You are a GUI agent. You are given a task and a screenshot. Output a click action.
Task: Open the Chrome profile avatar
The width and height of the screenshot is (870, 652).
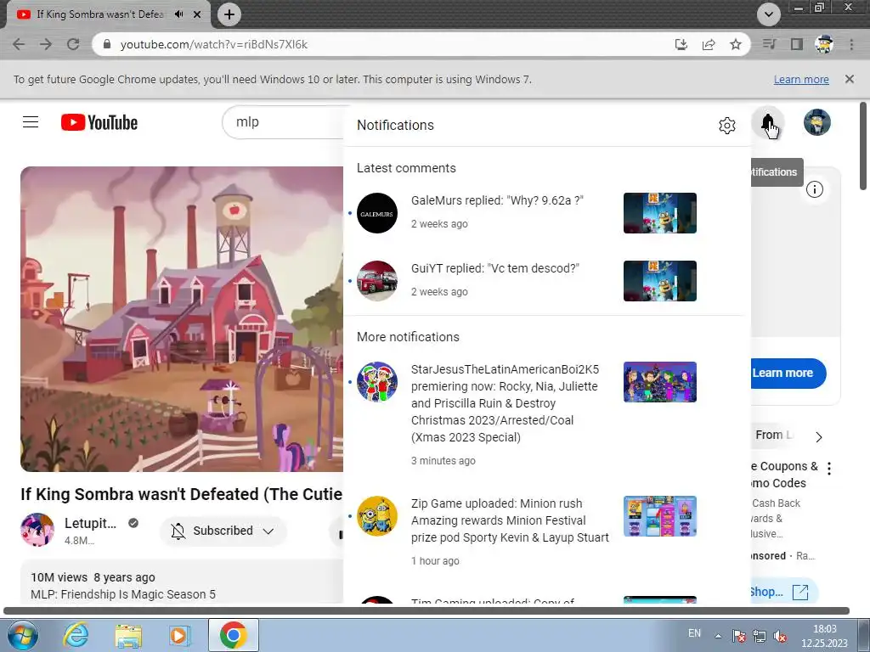tap(824, 44)
